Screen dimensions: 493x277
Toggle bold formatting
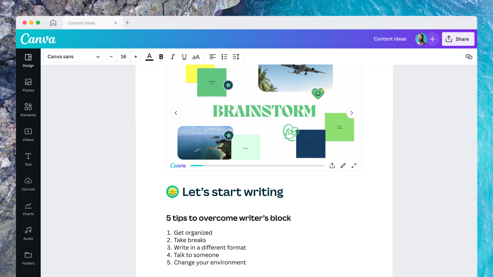pos(161,57)
